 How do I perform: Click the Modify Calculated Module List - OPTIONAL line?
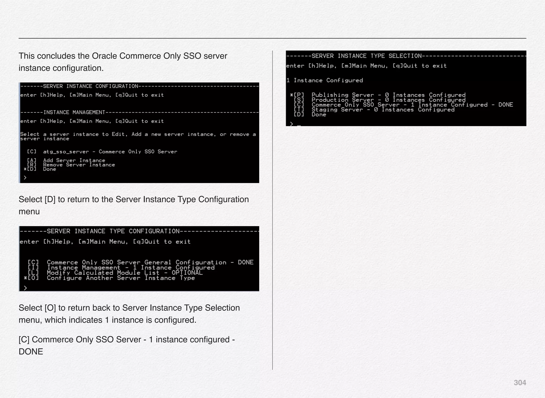coord(115,273)
